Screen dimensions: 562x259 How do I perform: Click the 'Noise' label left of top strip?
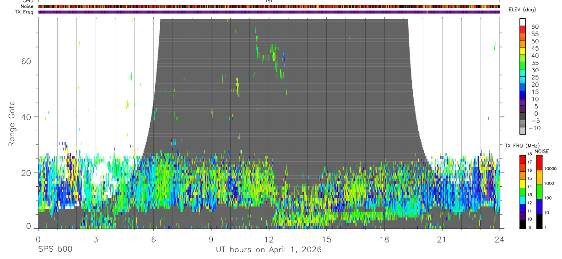[x=27, y=6]
